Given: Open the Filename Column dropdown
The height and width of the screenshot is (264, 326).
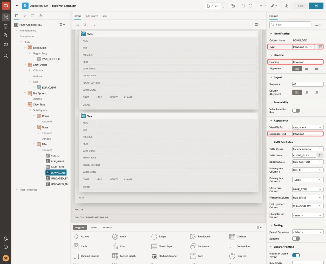Looking at the screenshot, I should coord(308,198).
